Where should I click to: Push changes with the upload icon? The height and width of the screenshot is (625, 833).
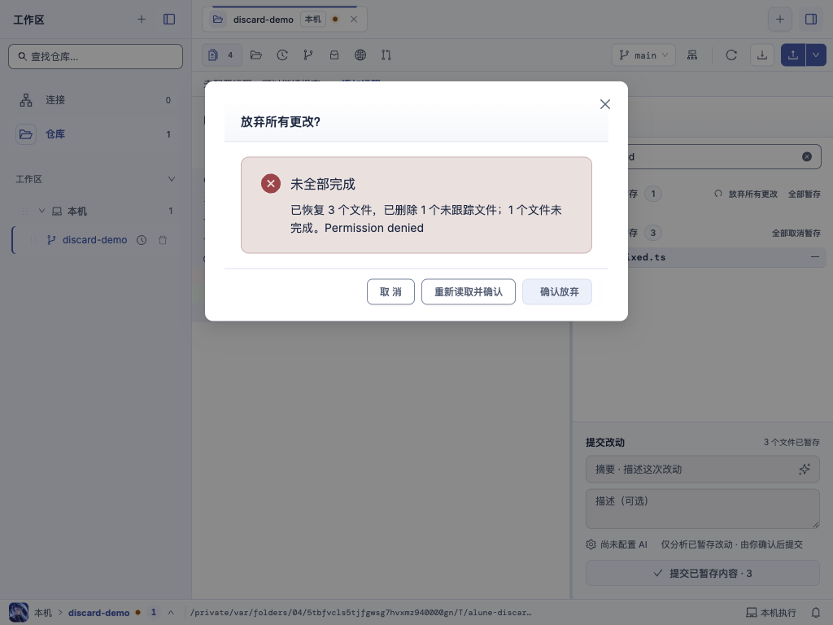click(793, 55)
